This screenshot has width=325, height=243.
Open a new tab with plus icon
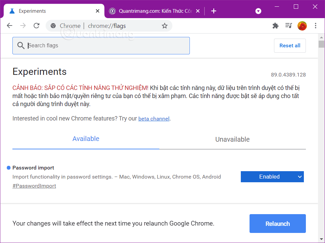tap(214, 11)
